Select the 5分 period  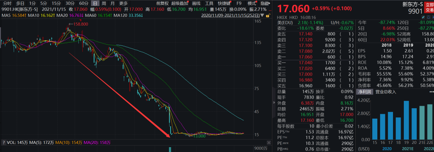(43, 4)
